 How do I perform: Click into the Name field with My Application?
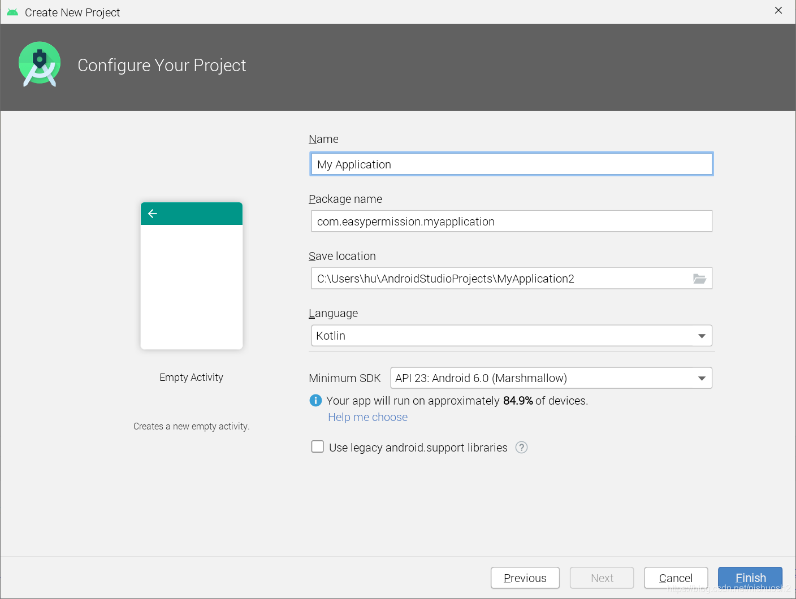(512, 164)
